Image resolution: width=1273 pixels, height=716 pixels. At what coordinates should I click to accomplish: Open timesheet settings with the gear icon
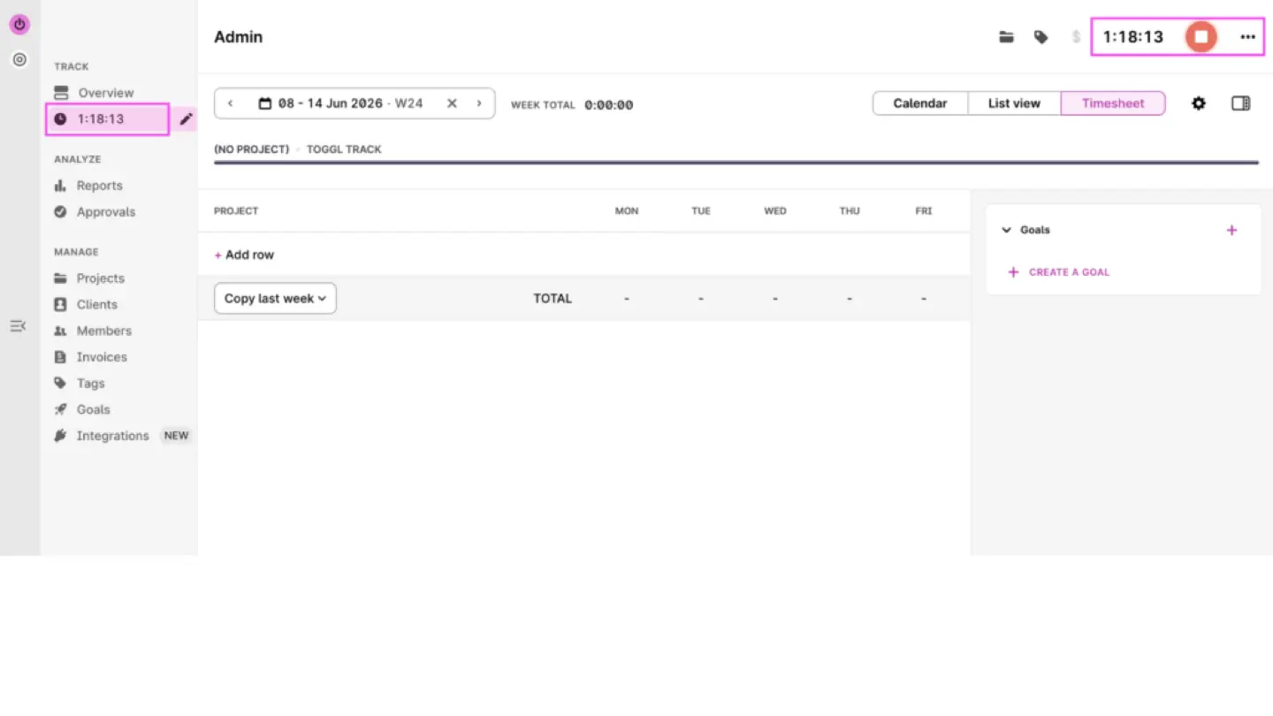click(x=1199, y=103)
